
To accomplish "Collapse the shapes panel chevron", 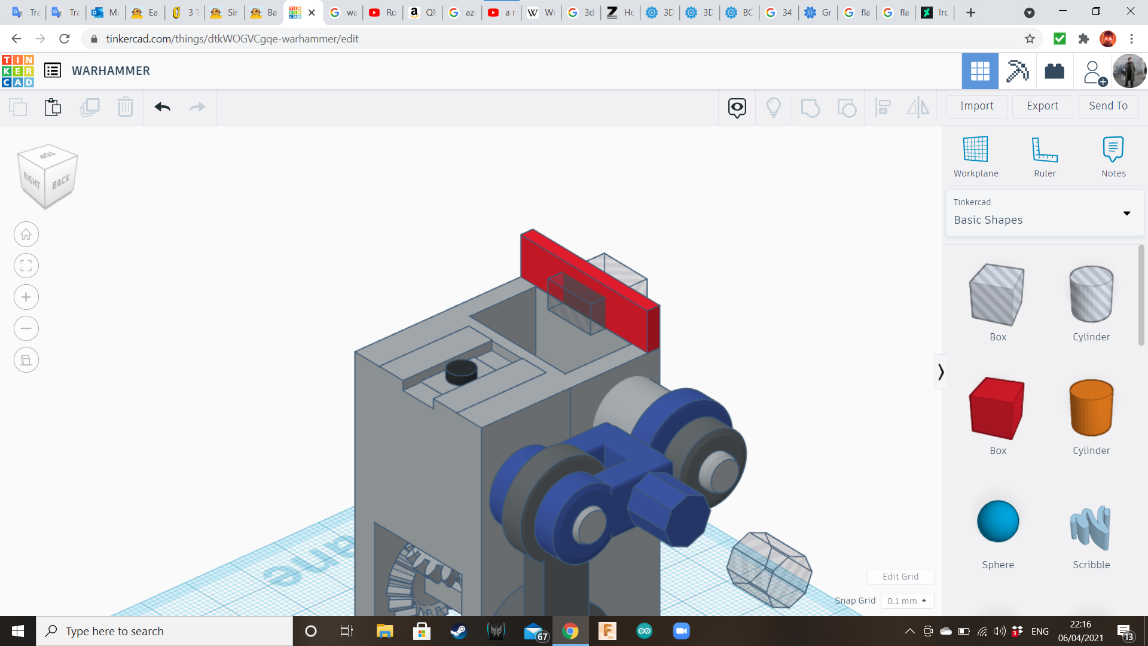I will coord(941,372).
